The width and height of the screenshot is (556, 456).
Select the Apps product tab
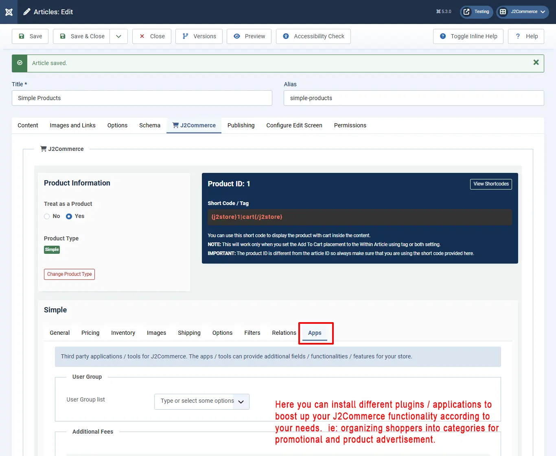(x=315, y=333)
